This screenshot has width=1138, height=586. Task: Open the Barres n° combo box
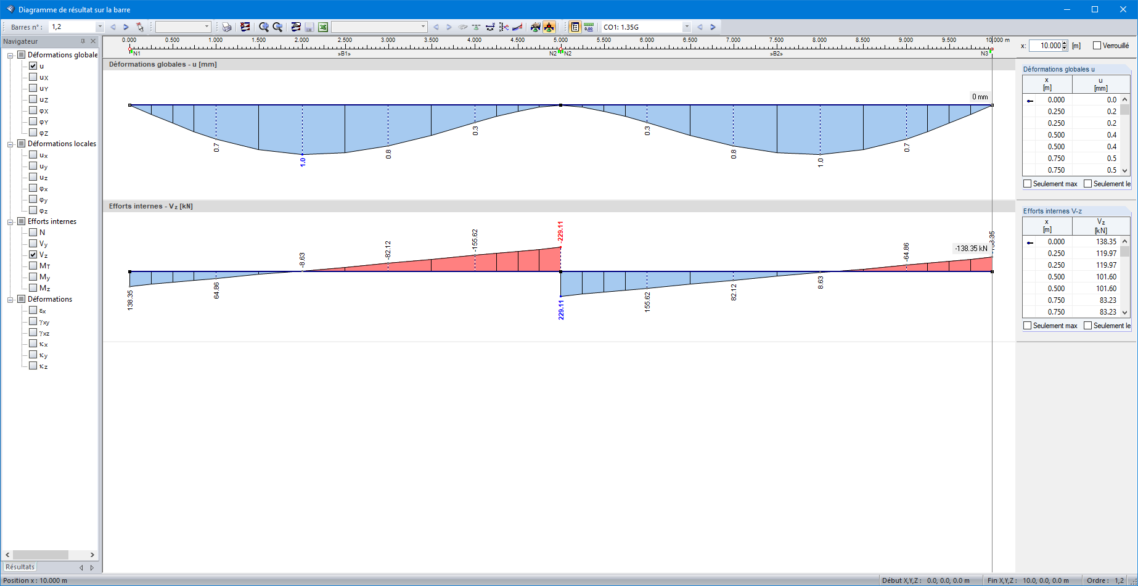coord(99,27)
